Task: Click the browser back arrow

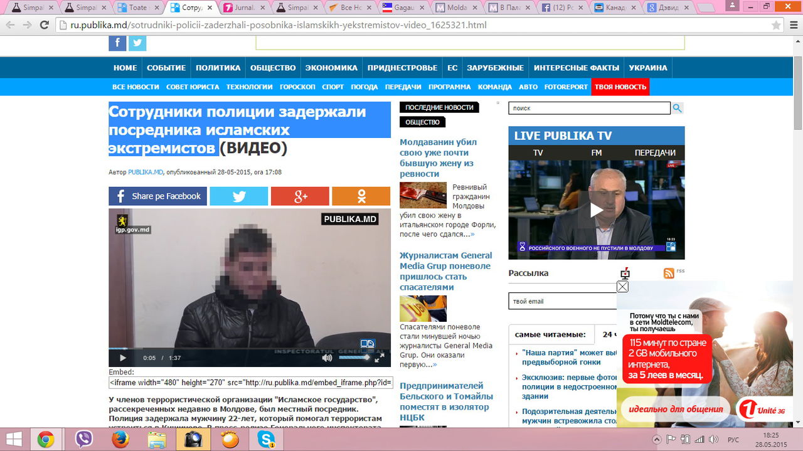Action: 10,25
